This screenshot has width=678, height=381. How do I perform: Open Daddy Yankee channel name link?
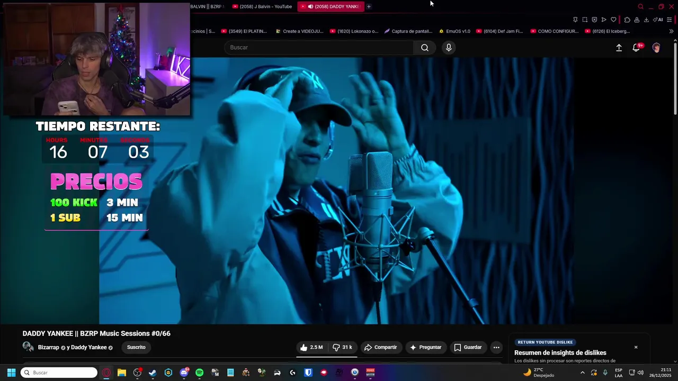coord(89,347)
